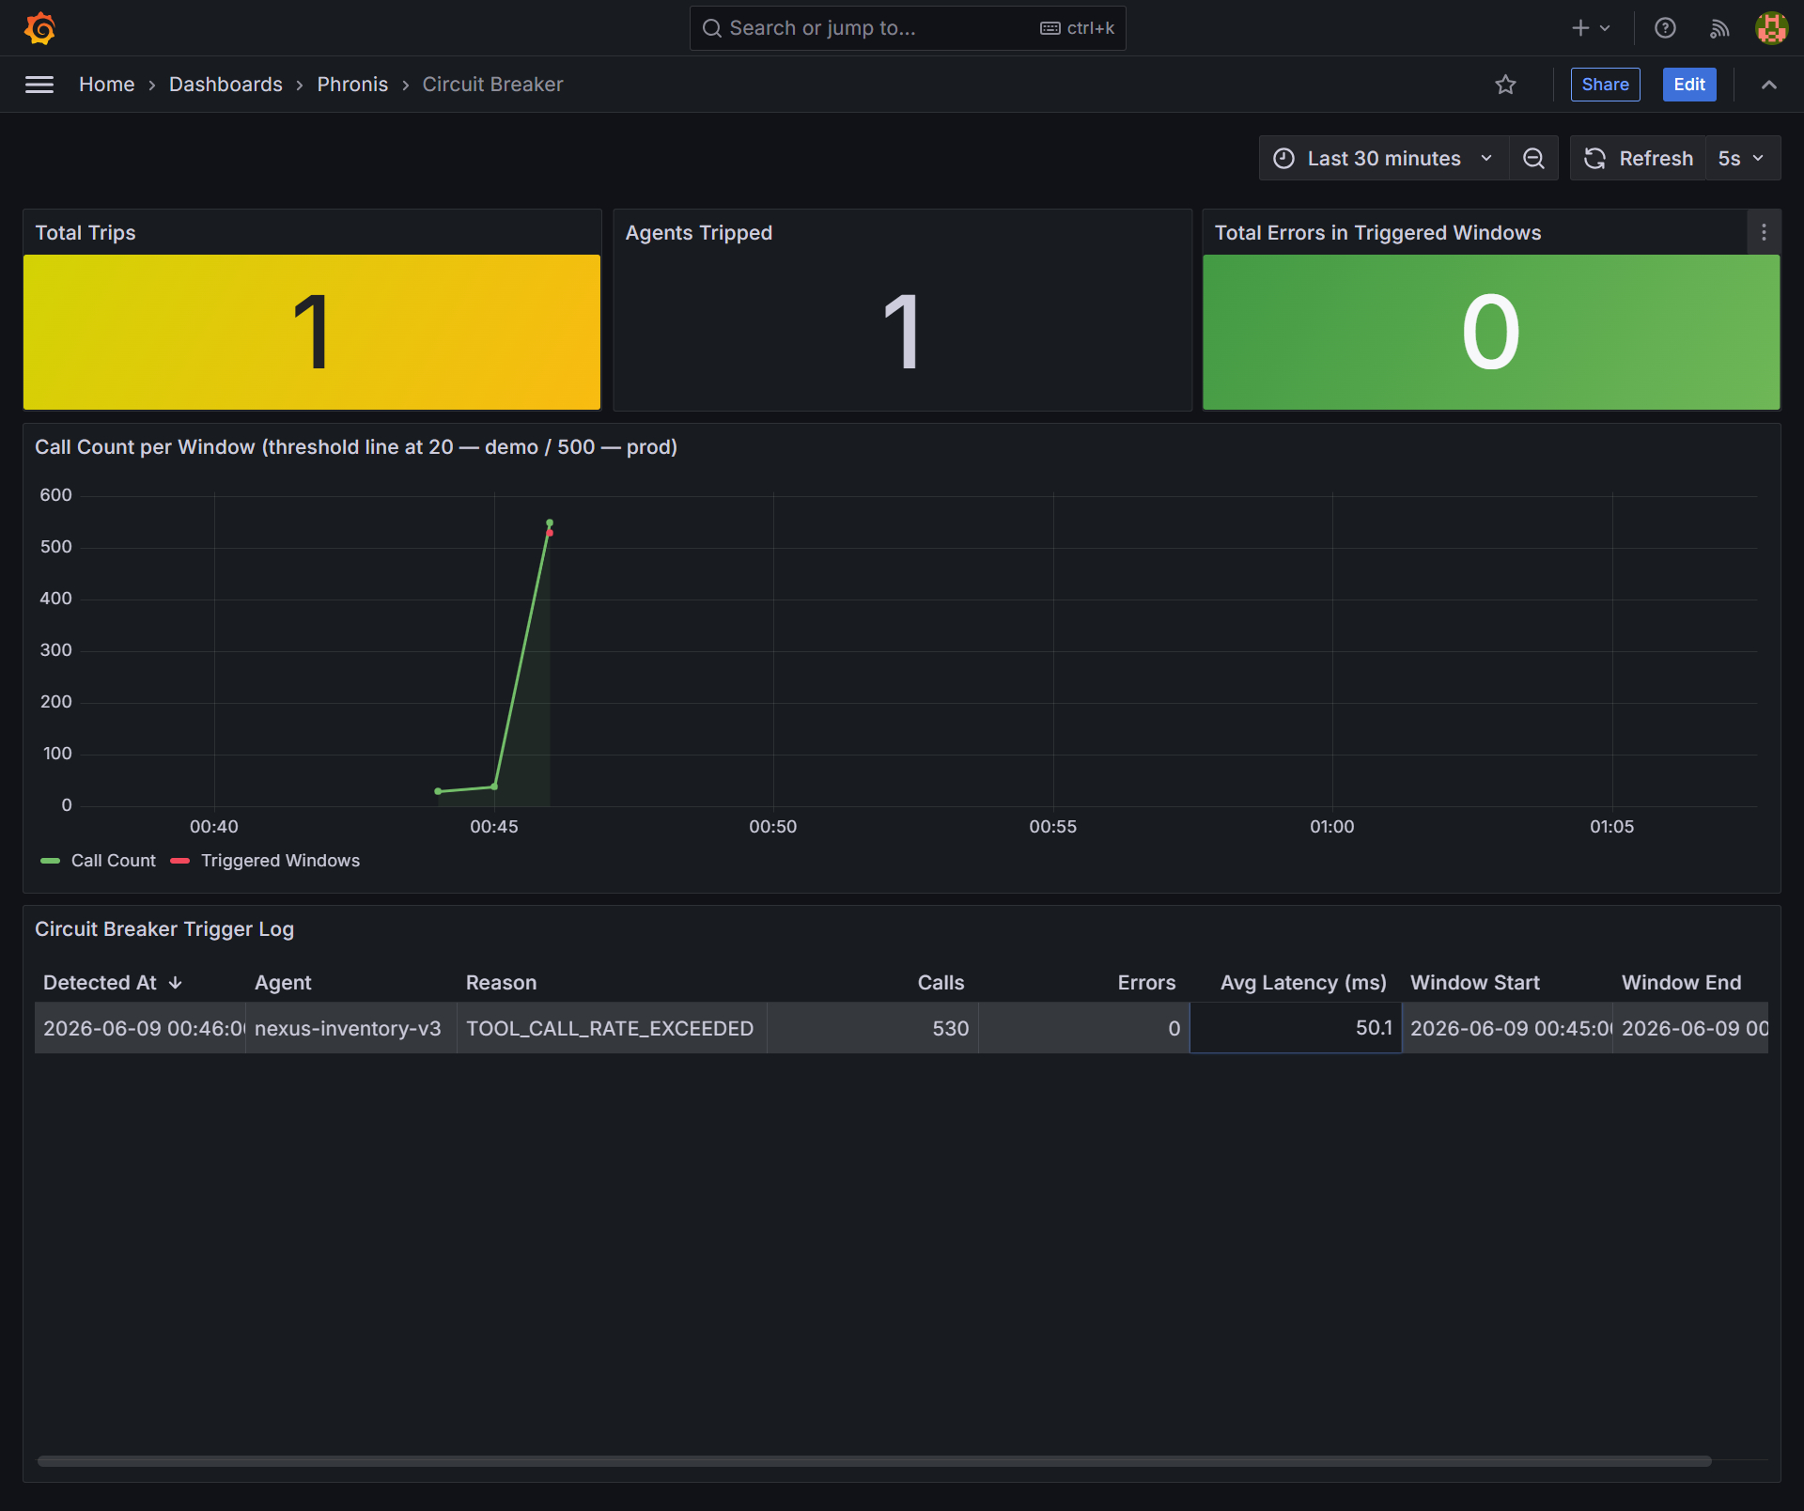
Task: Click the blue Edit button
Action: [1689, 85]
